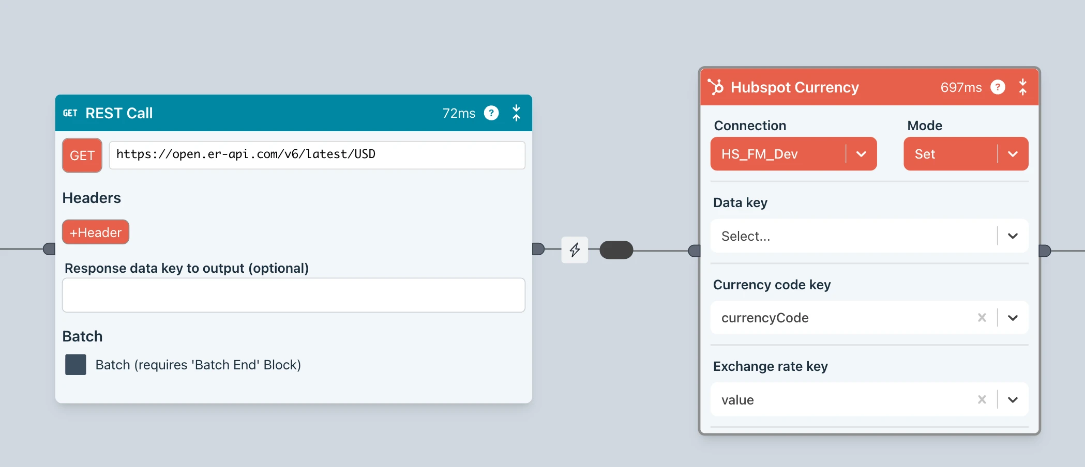This screenshot has height=467, width=1085.
Task: Add a header with +Header button
Action: pyautogui.click(x=96, y=232)
